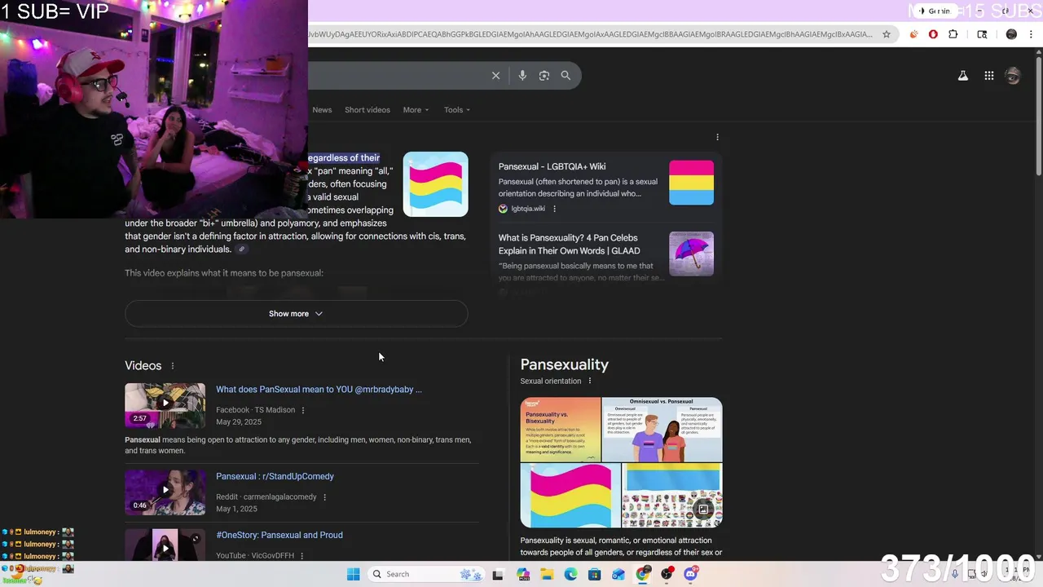Open Chrome three-dot menu
The image size is (1043, 587).
tap(1031, 34)
